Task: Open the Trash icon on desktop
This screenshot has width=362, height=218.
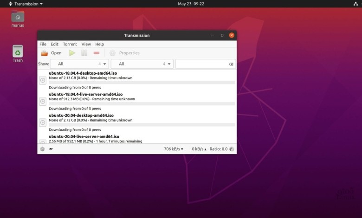Action: (x=18, y=53)
